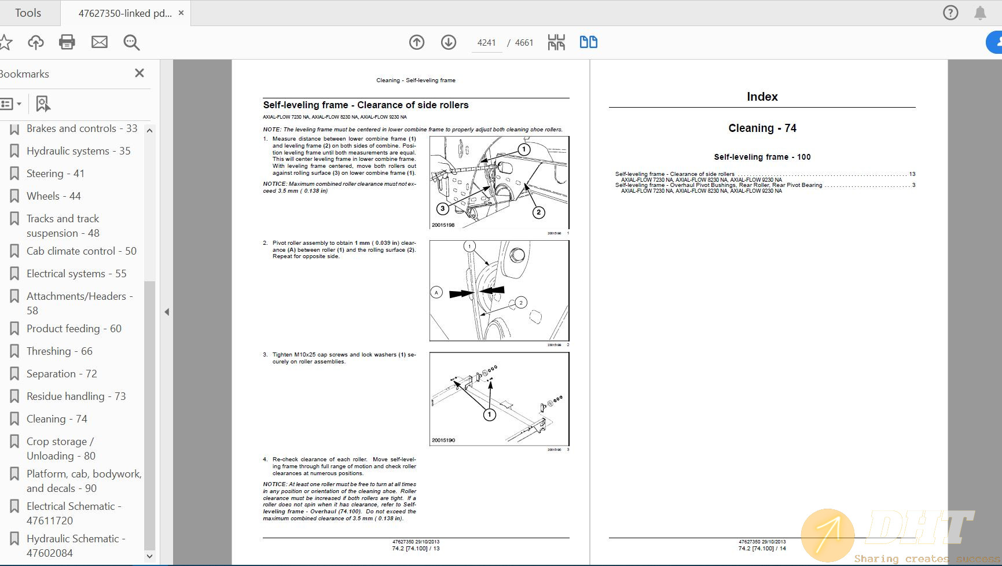Click bookmarks scrollbar up arrow
Image resolution: width=1002 pixels, height=566 pixels.
[149, 130]
